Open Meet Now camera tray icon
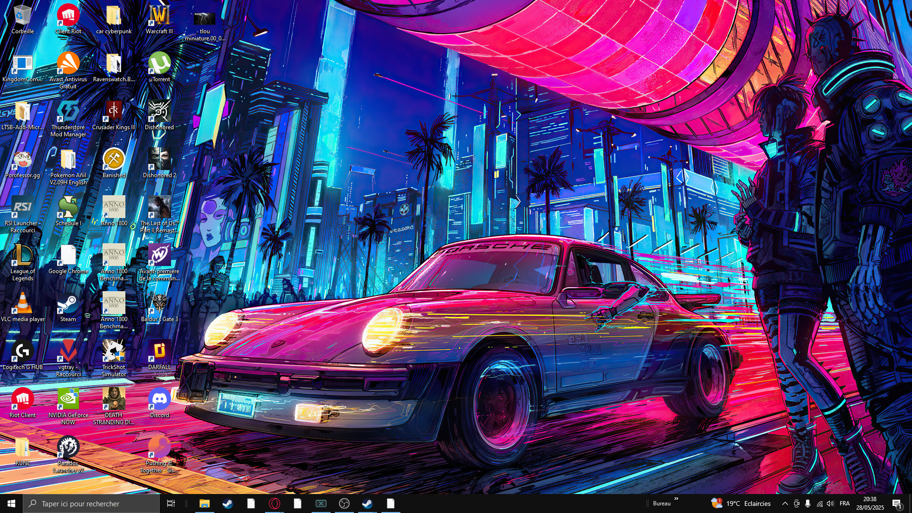 coord(797,503)
